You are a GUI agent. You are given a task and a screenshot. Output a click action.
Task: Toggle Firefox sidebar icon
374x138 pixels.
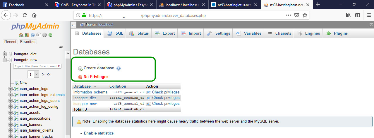pyautogui.click(x=358, y=15)
